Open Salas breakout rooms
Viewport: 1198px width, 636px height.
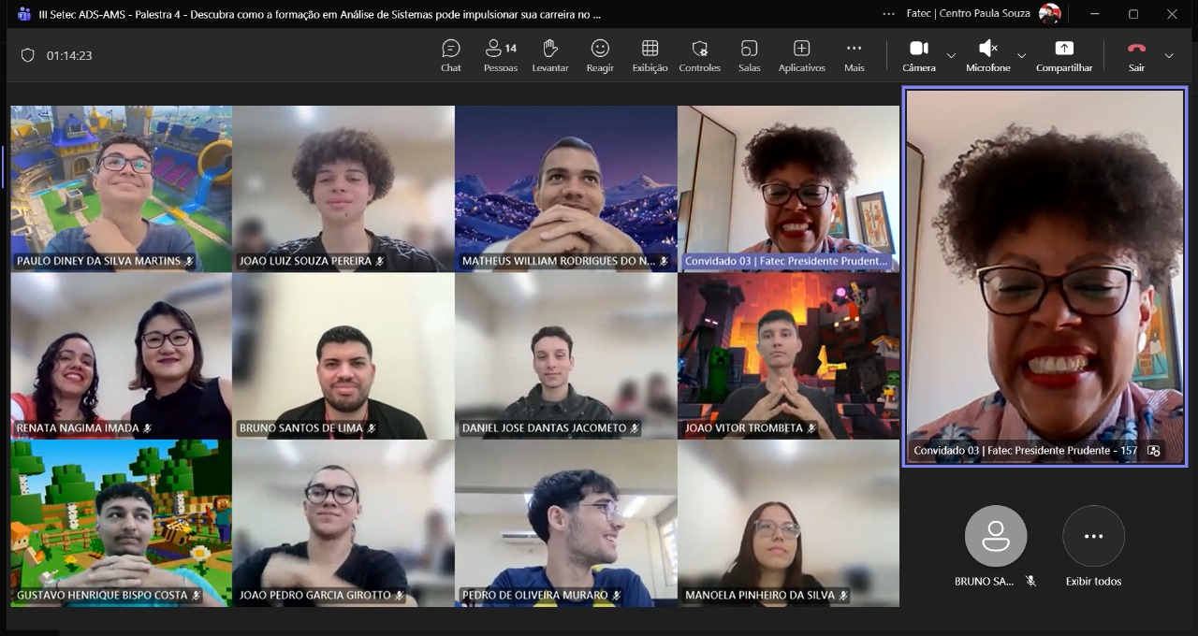pos(749,55)
